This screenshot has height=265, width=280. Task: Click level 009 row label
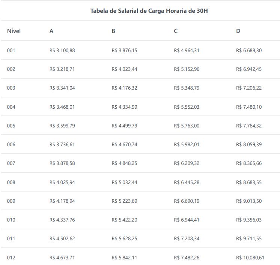click(11, 201)
